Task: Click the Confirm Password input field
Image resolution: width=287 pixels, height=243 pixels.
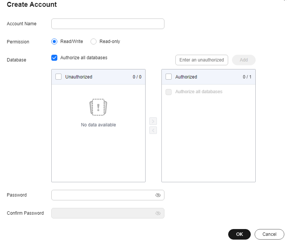Action: [x=103, y=213]
